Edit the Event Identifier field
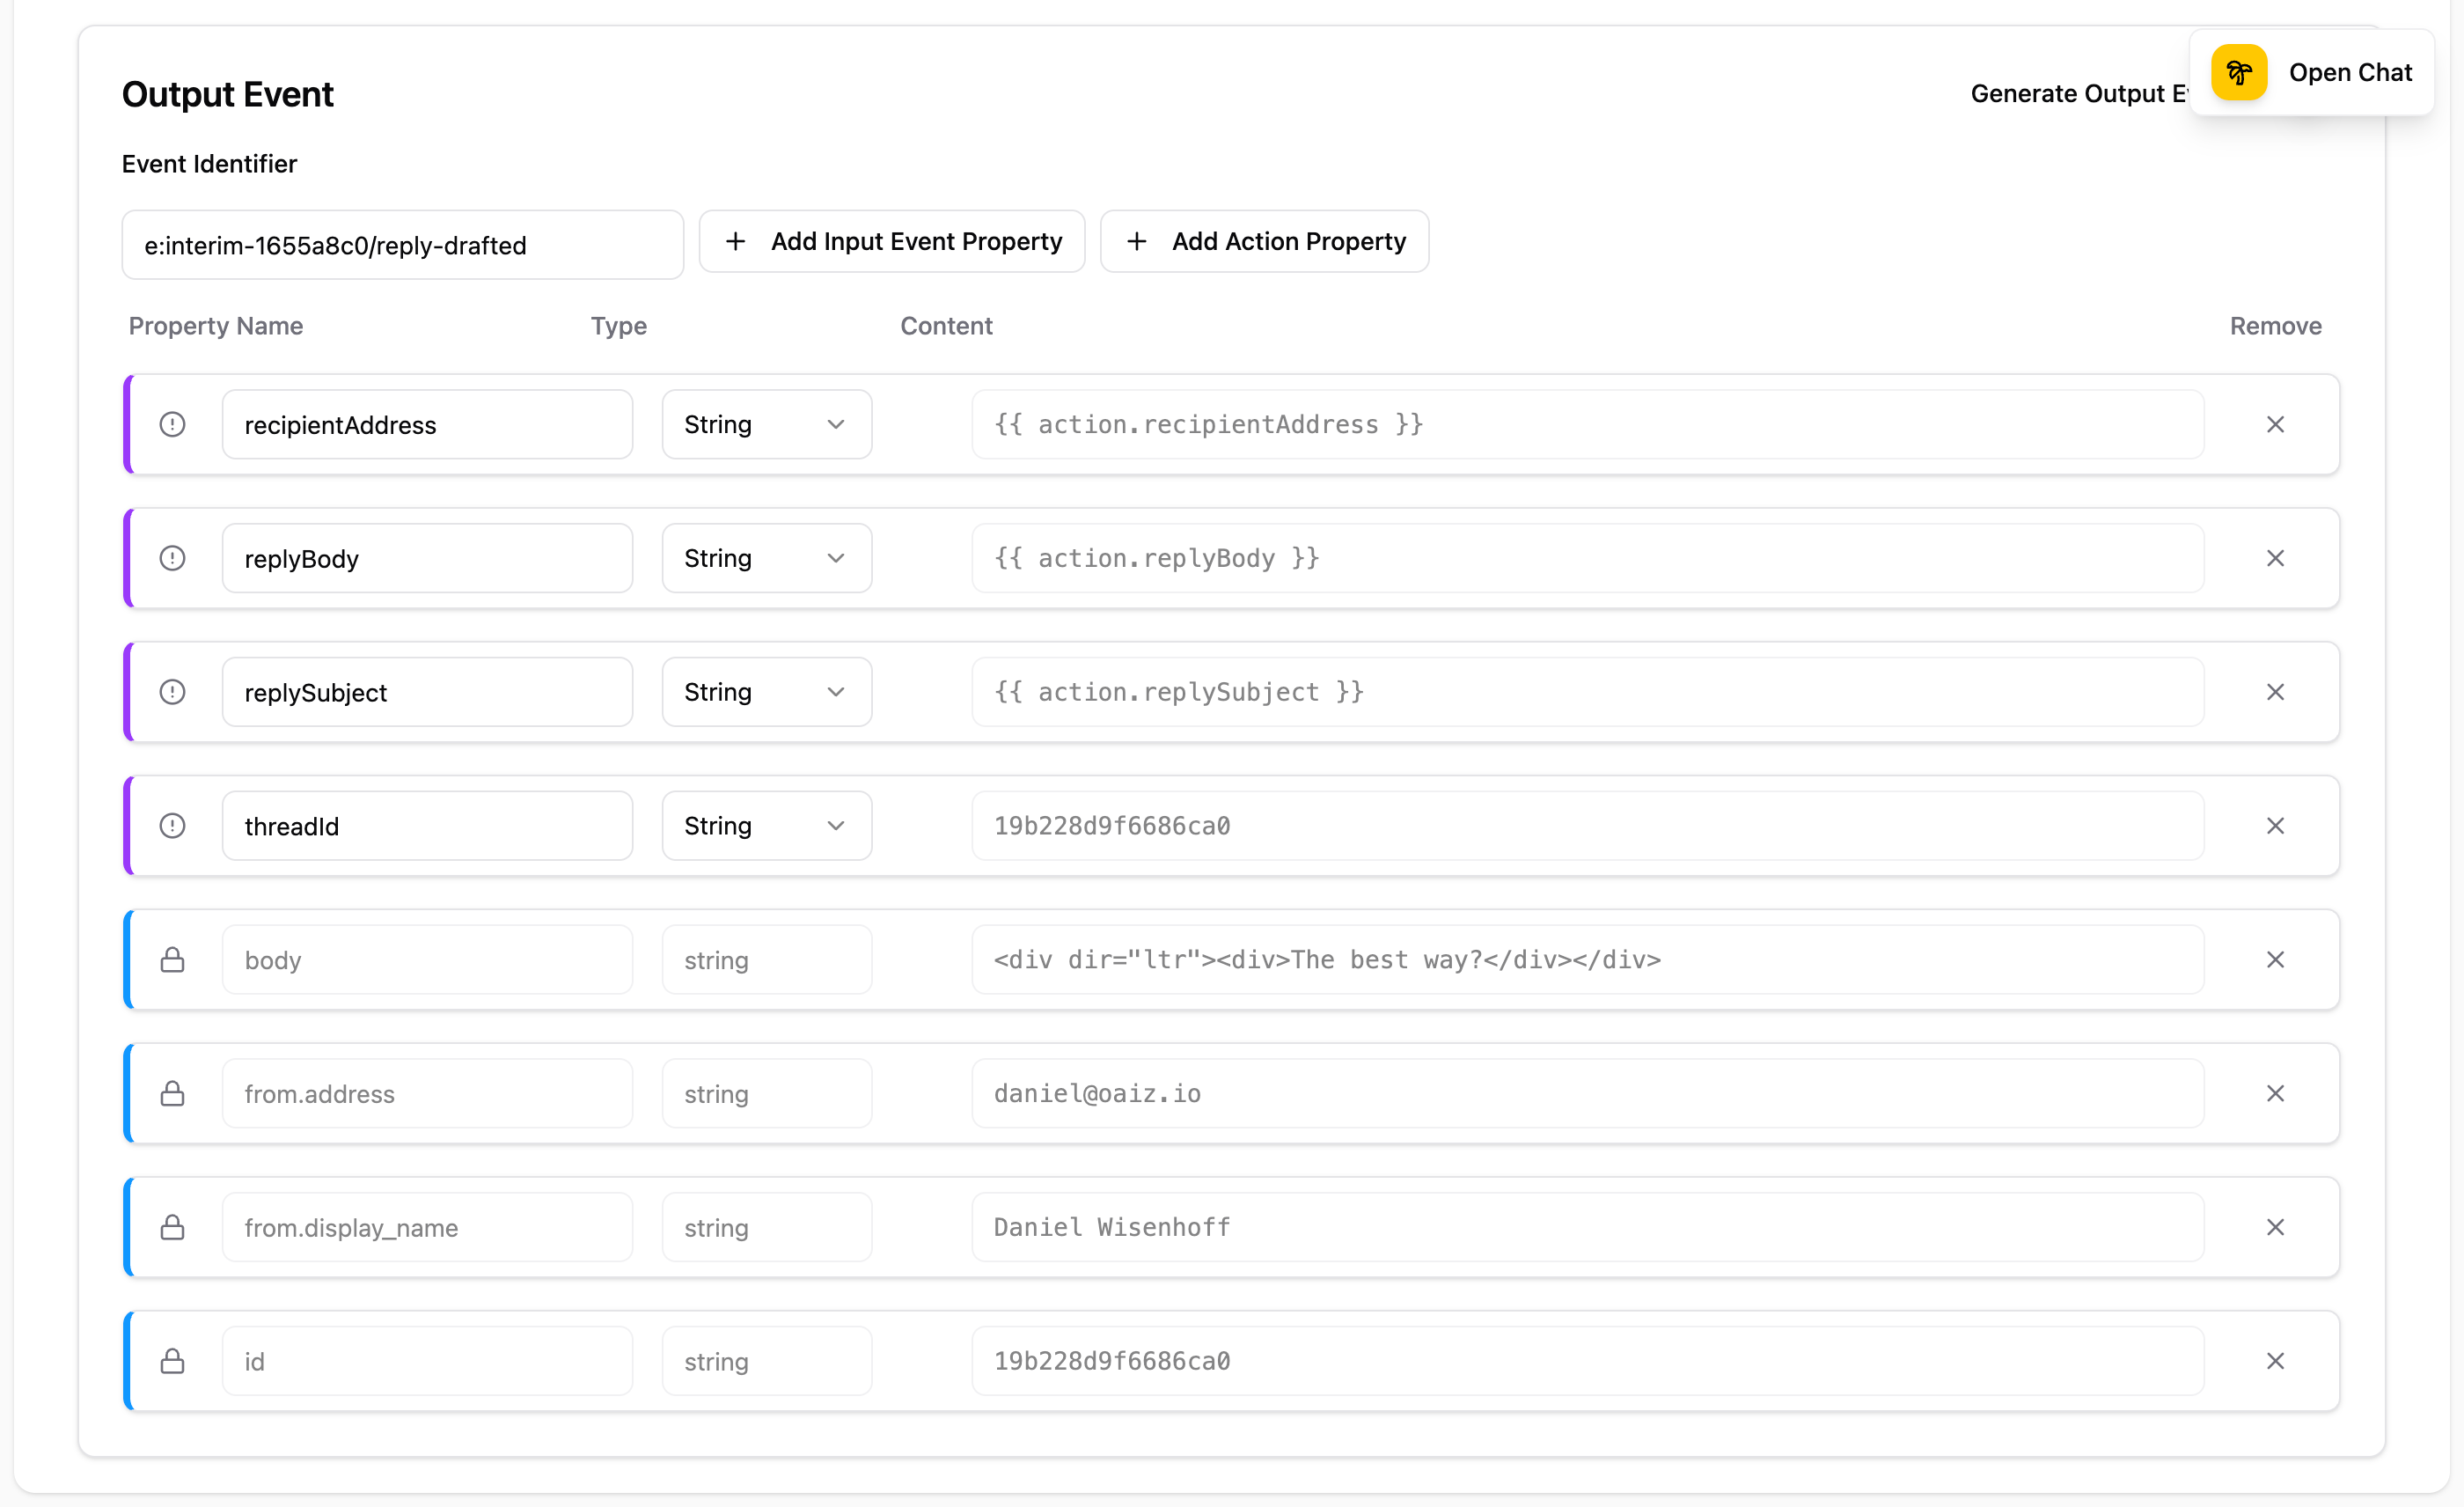The width and height of the screenshot is (2464, 1507). [402, 245]
